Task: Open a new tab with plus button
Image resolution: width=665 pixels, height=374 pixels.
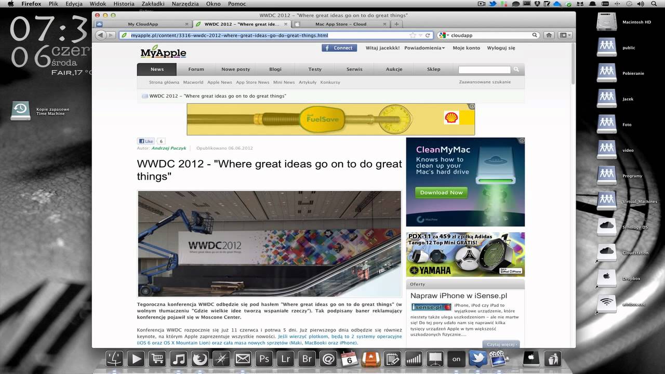Action: pyautogui.click(x=396, y=24)
